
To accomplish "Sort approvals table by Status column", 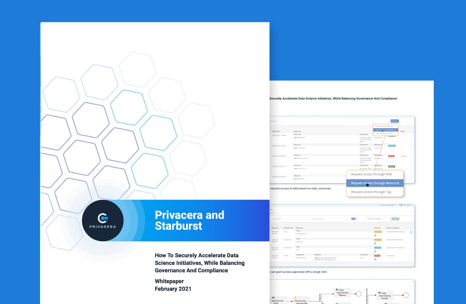I will (377, 228).
